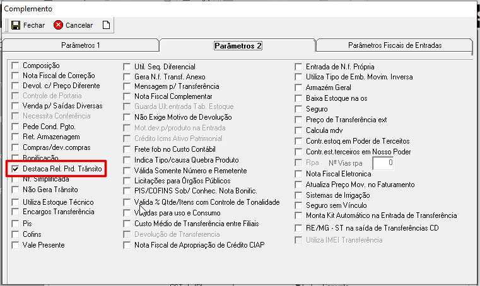Enable the Composição checkbox
The height and width of the screenshot is (286, 480).
(15, 66)
